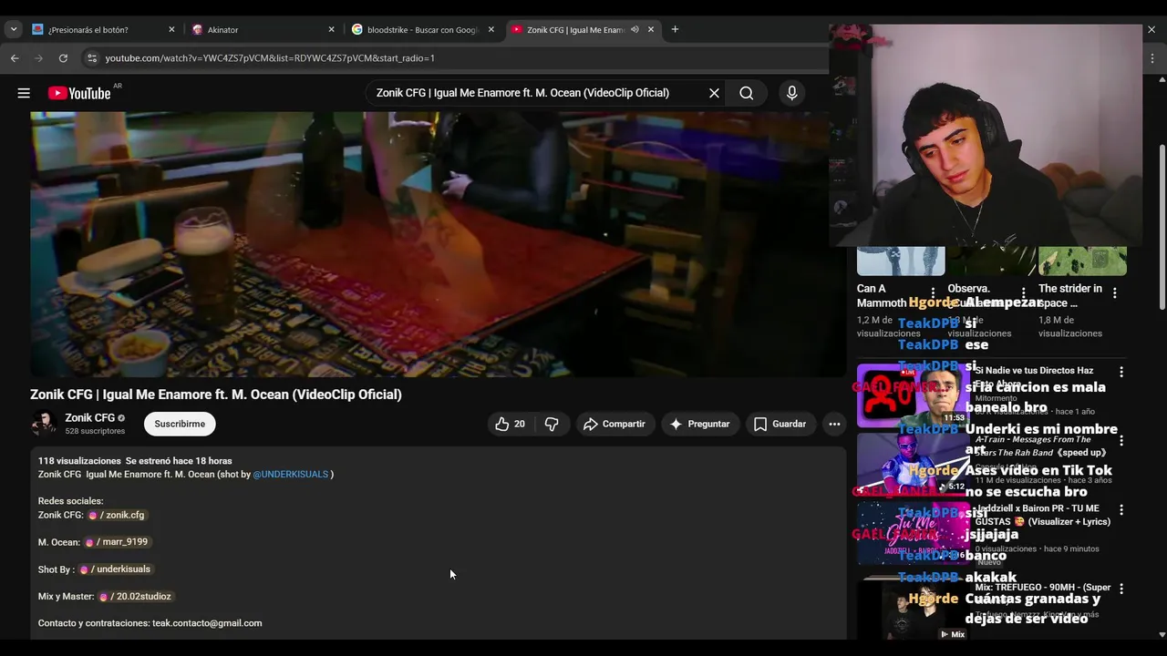Subscribe with the Suscribirme button

pos(180,424)
